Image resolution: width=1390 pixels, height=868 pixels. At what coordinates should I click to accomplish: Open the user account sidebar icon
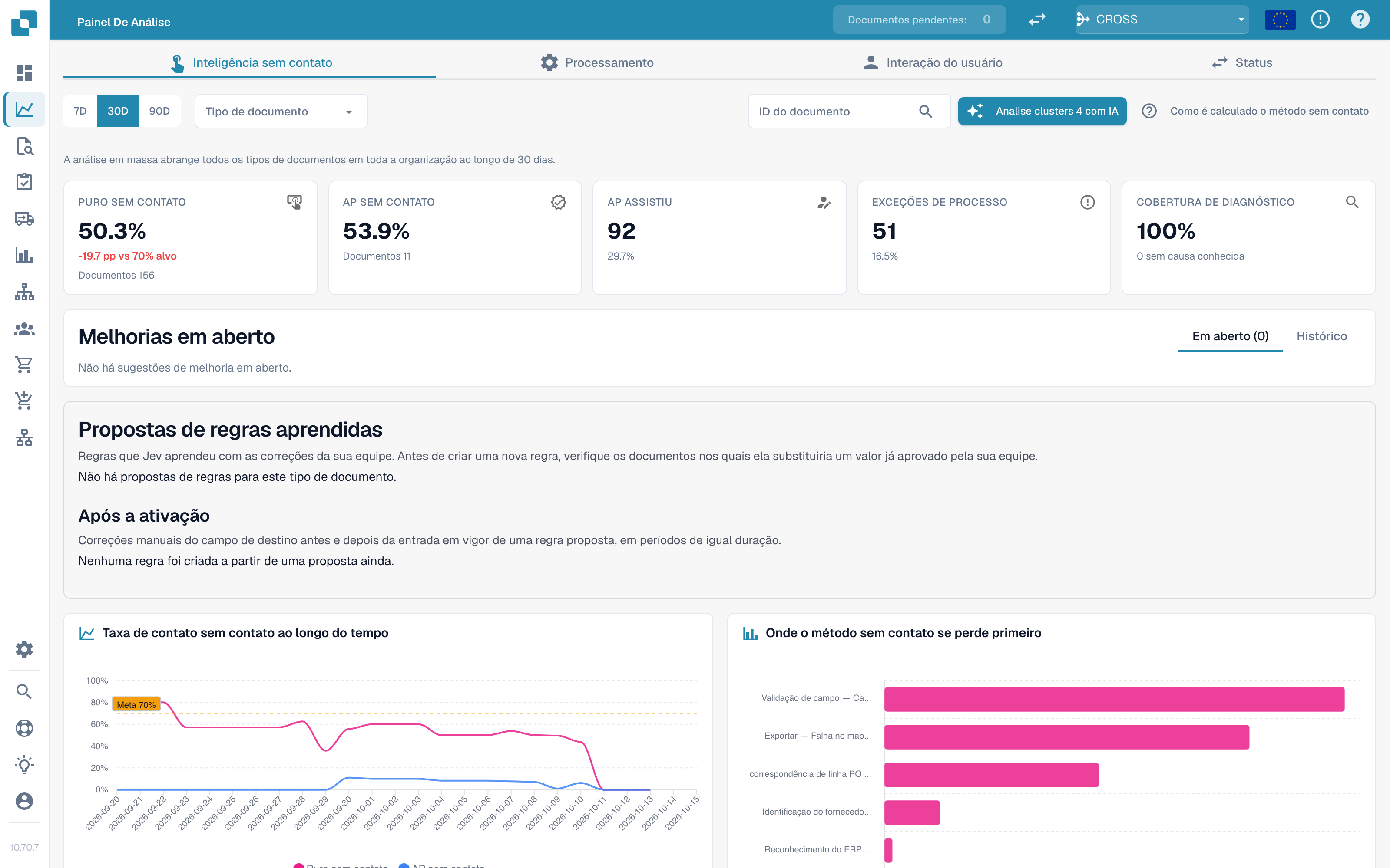pyautogui.click(x=24, y=801)
